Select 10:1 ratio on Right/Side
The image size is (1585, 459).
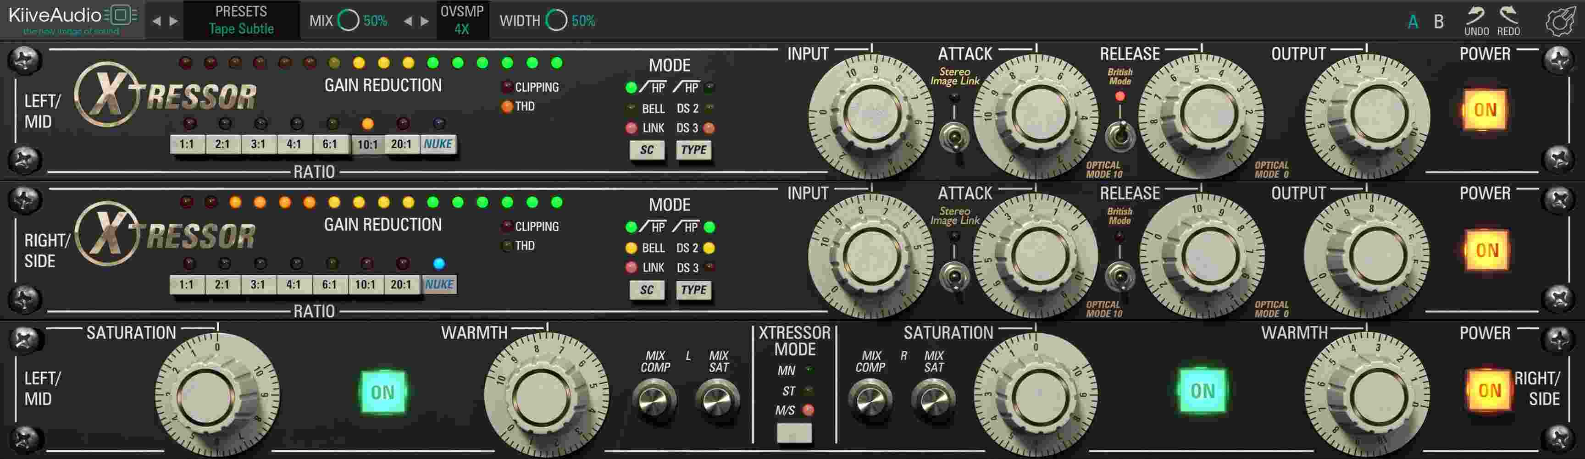(x=366, y=285)
